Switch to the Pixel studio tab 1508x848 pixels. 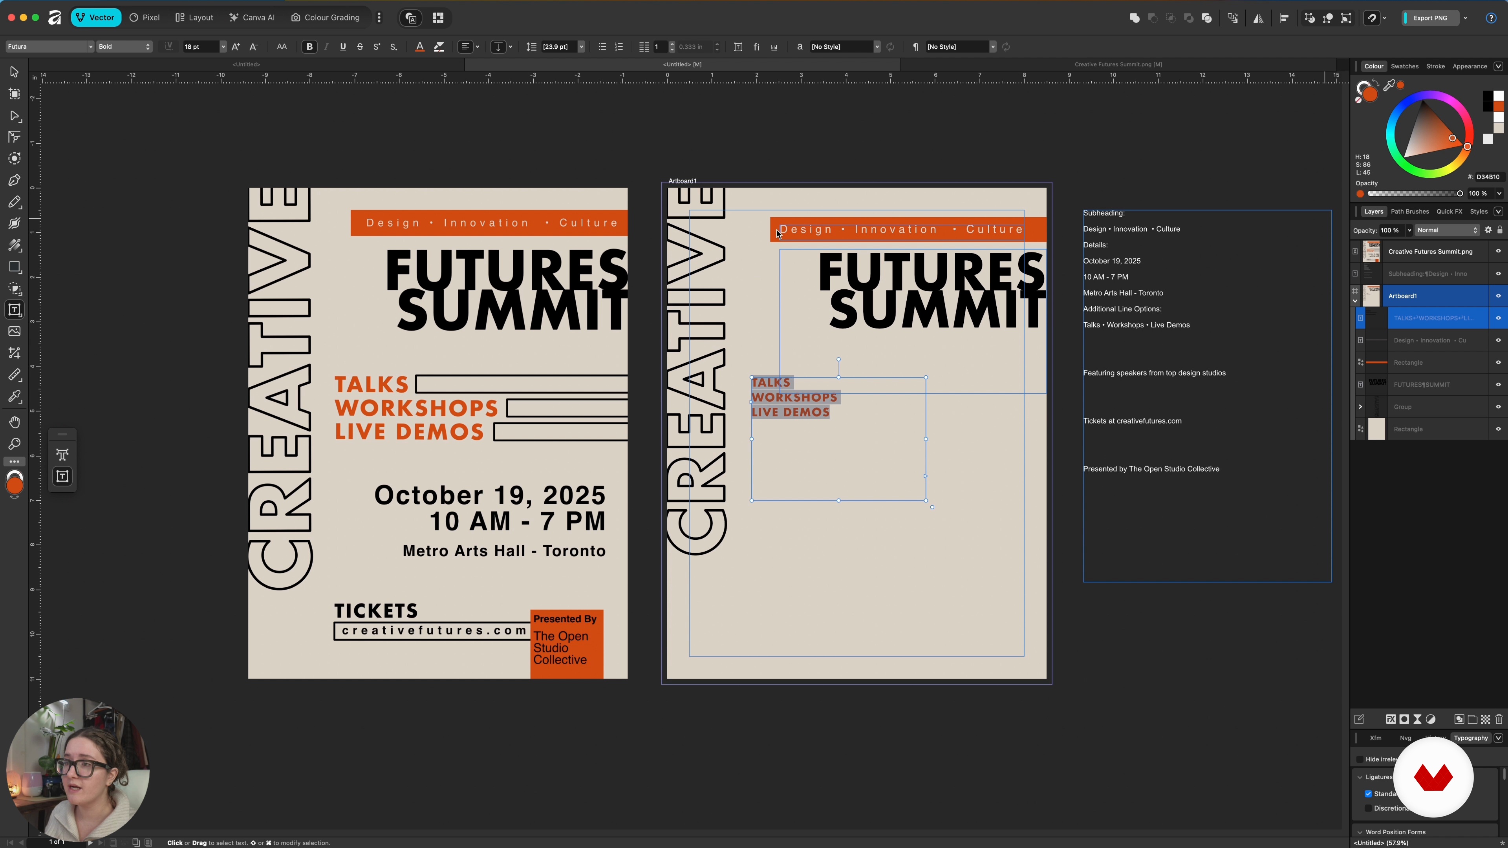point(145,18)
